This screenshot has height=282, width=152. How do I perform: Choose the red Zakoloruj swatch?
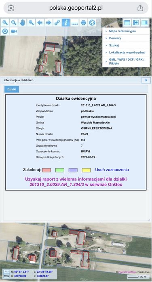(46, 170)
